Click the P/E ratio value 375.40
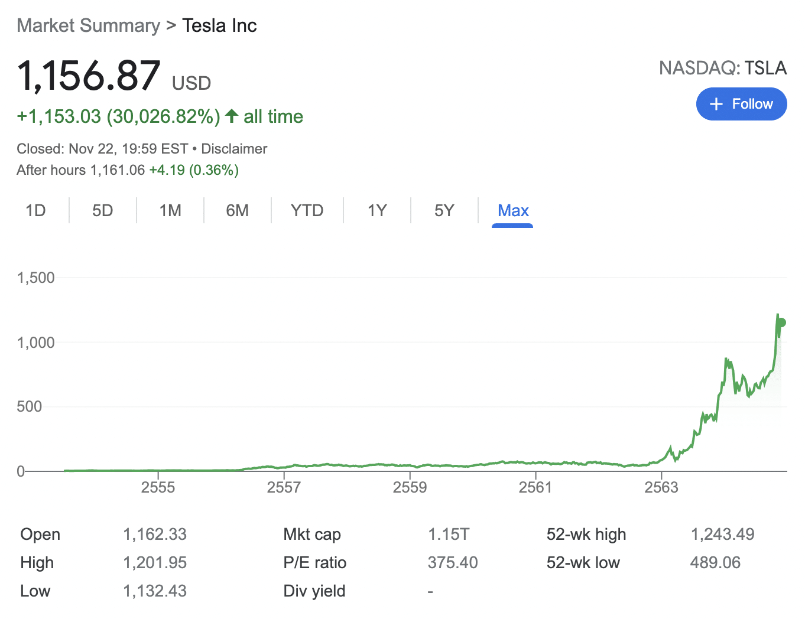 [453, 563]
